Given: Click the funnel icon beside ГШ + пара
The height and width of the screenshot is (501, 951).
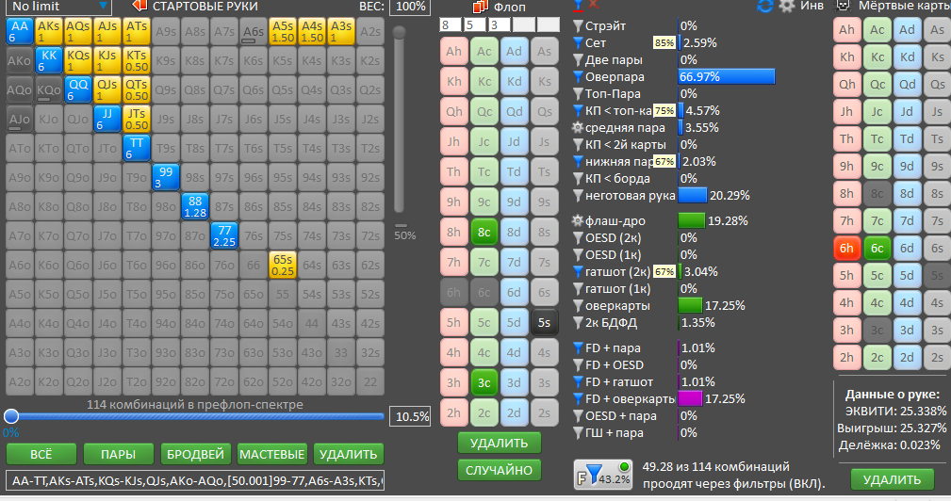Looking at the screenshot, I should (578, 433).
